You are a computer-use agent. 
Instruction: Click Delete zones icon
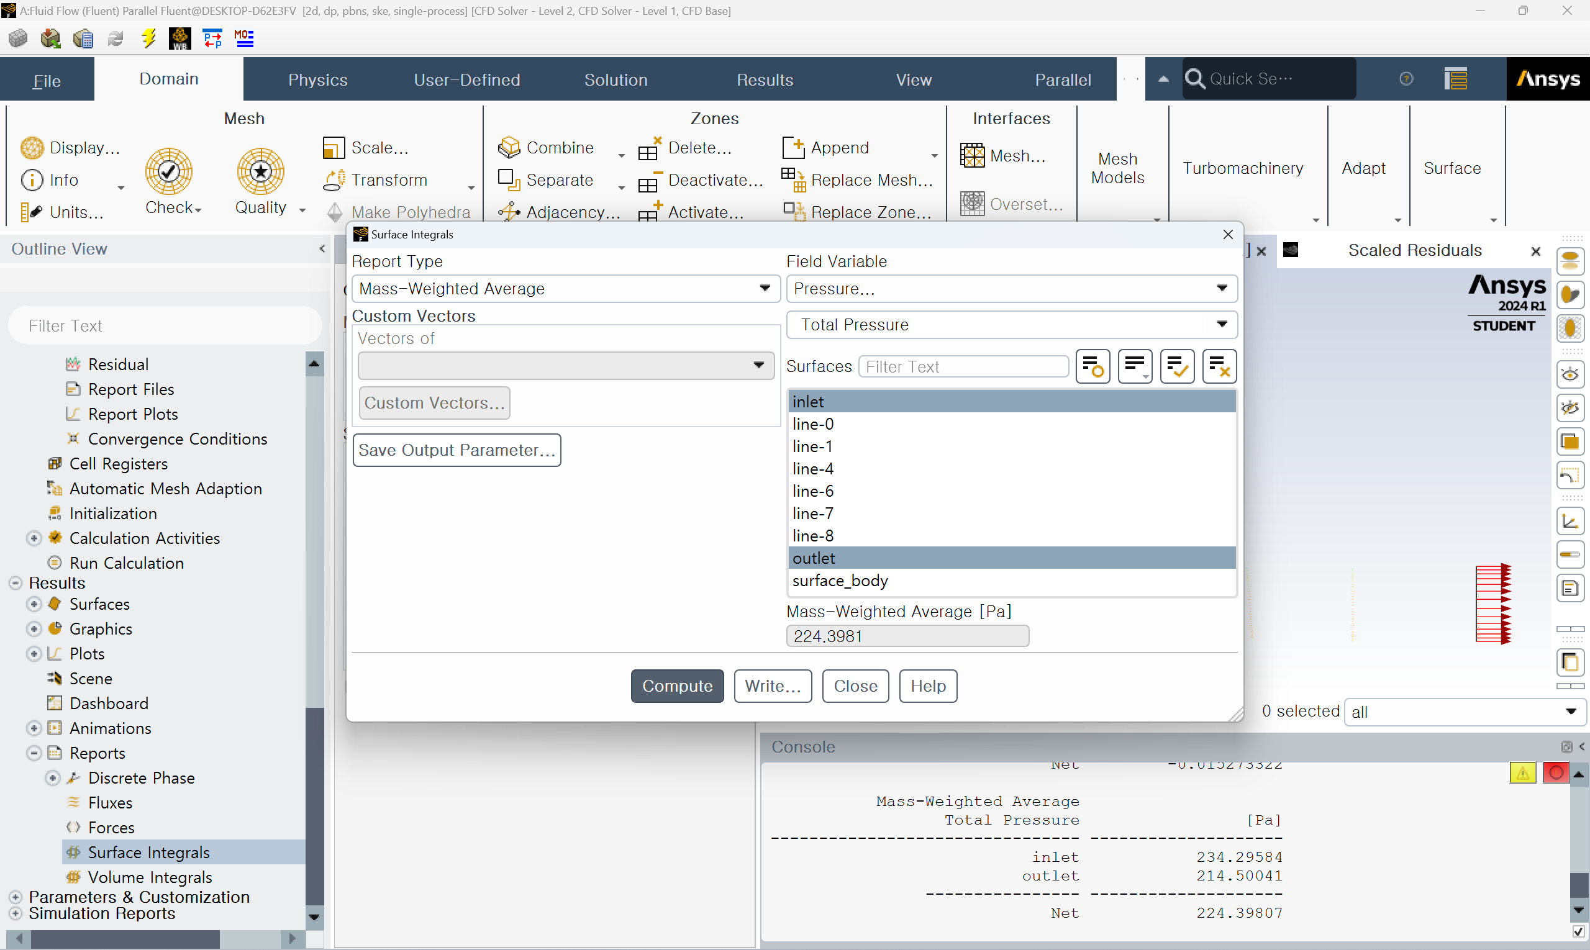pos(649,148)
